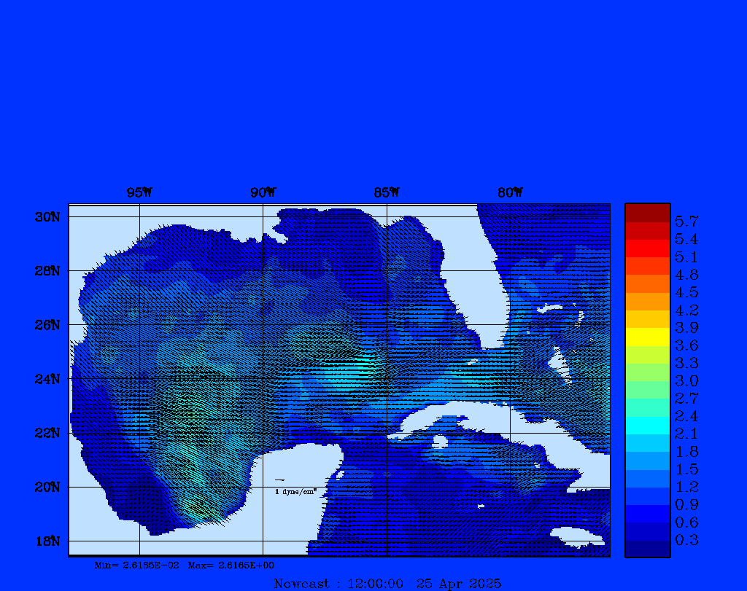Click the Min value text below the map
This screenshot has width=747, height=591.
click(136, 565)
